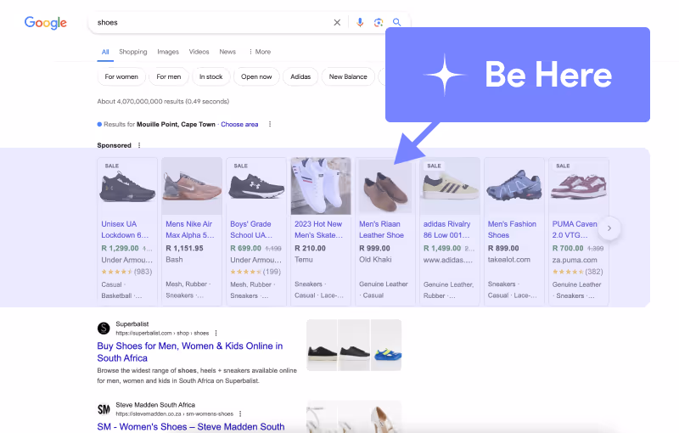Apply the For women filter chip
Image resolution: width=679 pixels, height=433 pixels.
[x=121, y=76]
